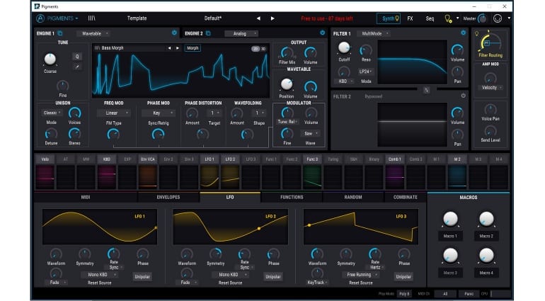This screenshot has height=301, width=545.
Task: Select next wavetable arrow next to Bass Morph
Action: tap(177, 48)
